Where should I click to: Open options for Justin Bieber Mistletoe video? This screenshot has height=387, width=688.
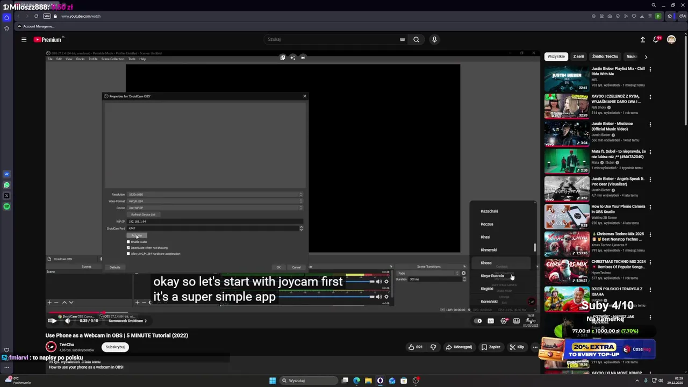click(650, 124)
